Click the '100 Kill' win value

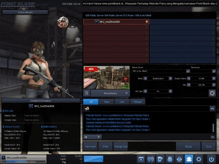coord(201,85)
